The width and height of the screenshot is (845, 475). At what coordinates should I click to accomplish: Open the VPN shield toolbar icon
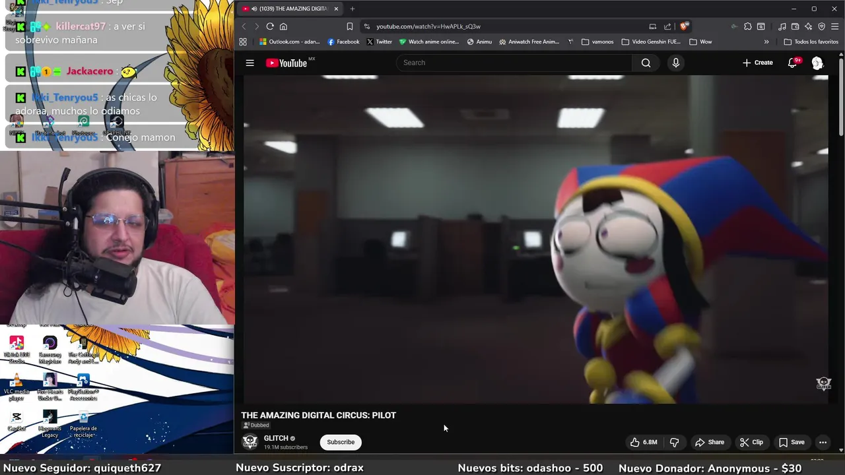click(x=822, y=26)
